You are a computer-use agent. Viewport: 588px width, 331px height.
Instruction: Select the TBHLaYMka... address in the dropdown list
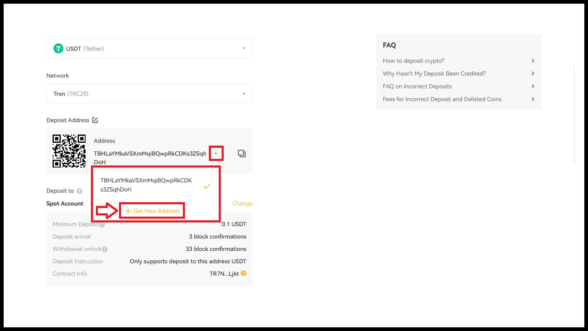coord(156,185)
